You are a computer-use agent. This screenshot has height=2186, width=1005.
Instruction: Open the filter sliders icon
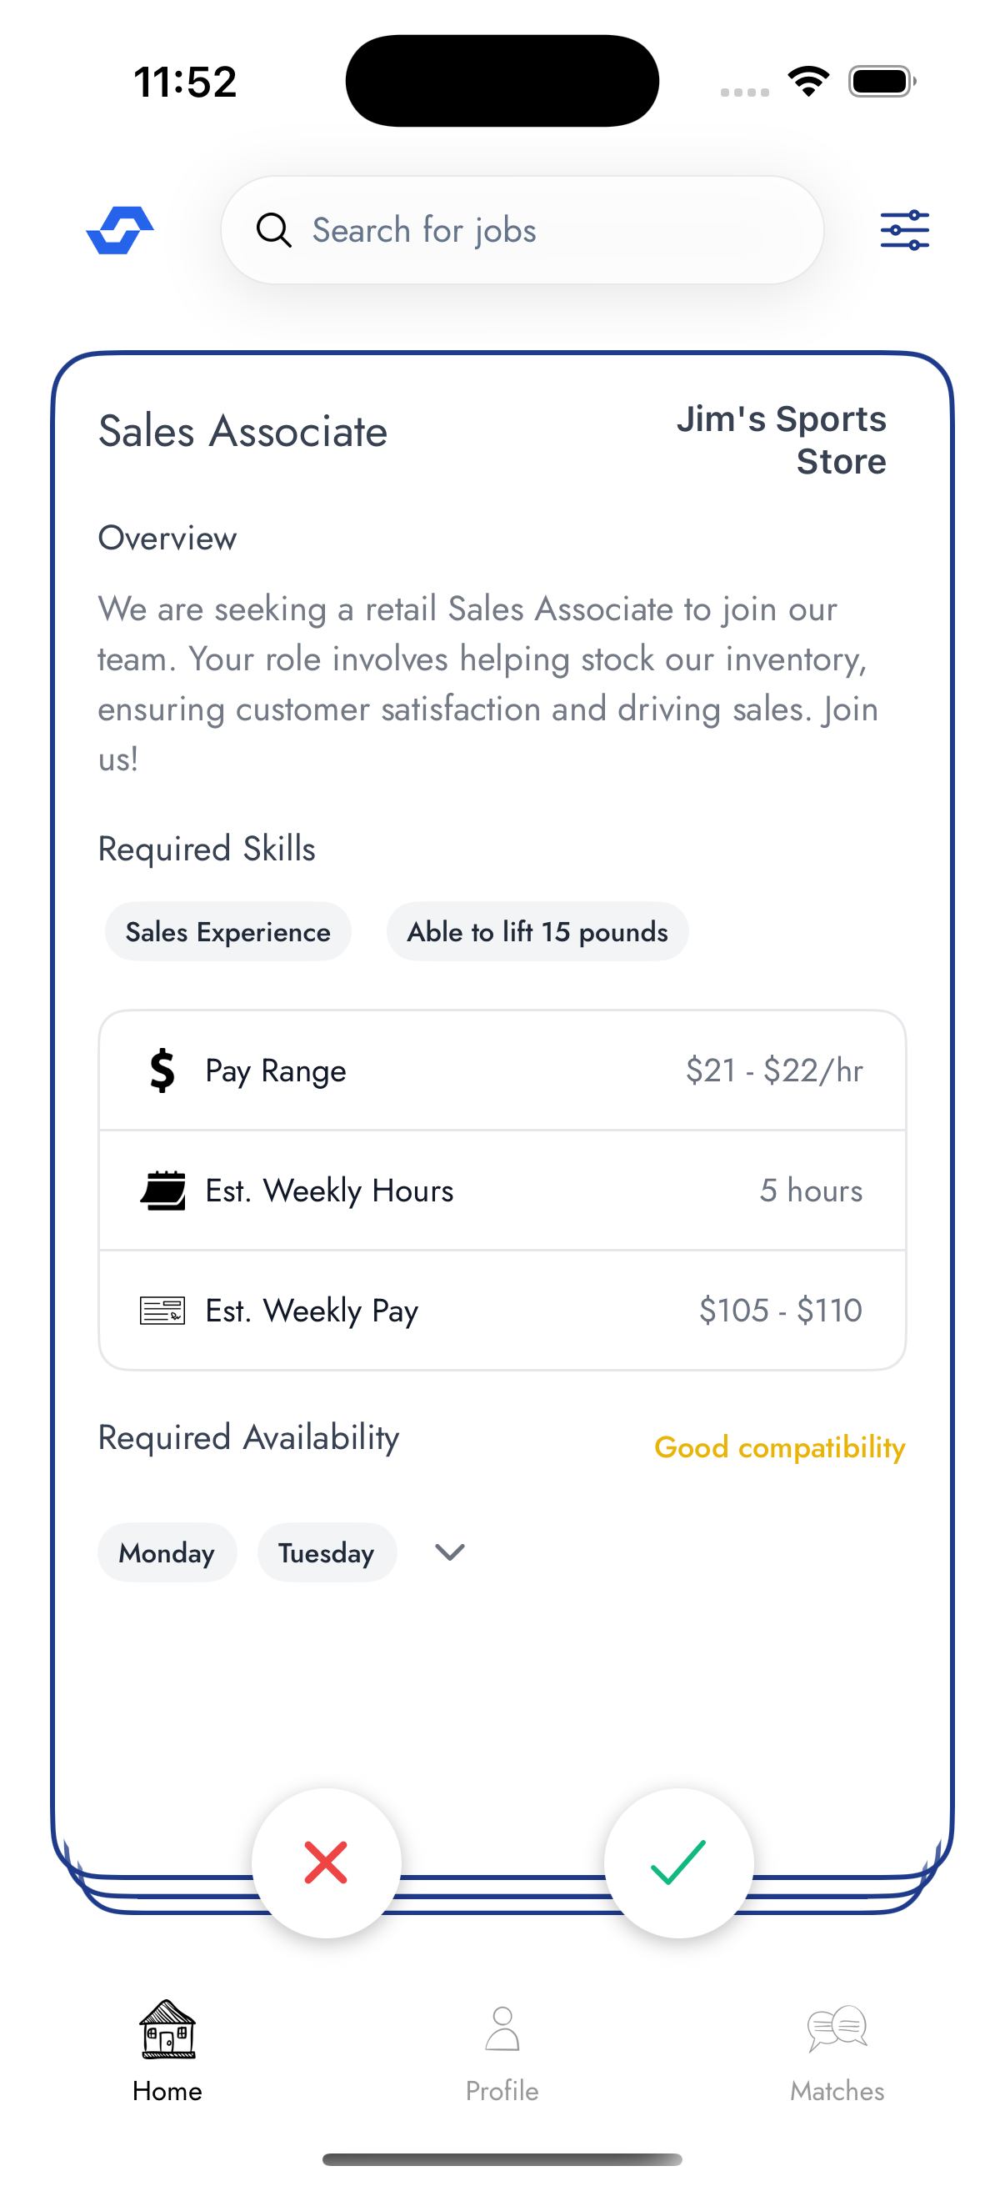click(904, 230)
